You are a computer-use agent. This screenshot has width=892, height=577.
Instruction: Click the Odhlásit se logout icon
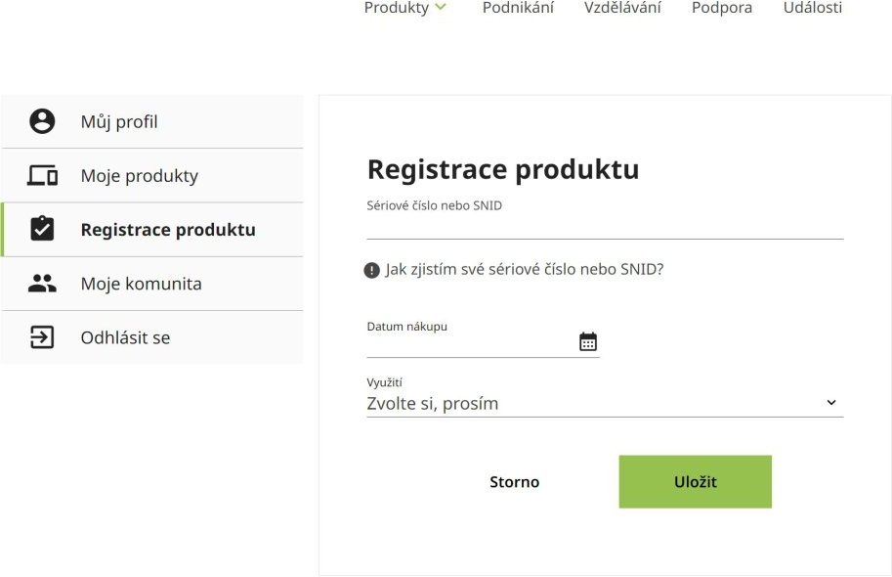42,337
